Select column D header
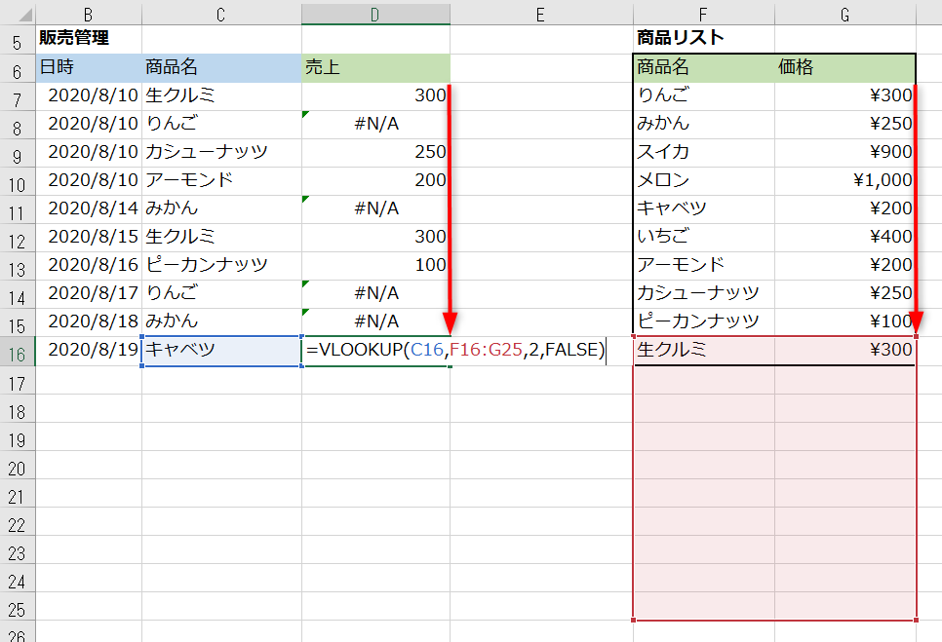The width and height of the screenshot is (942, 642). point(375,15)
